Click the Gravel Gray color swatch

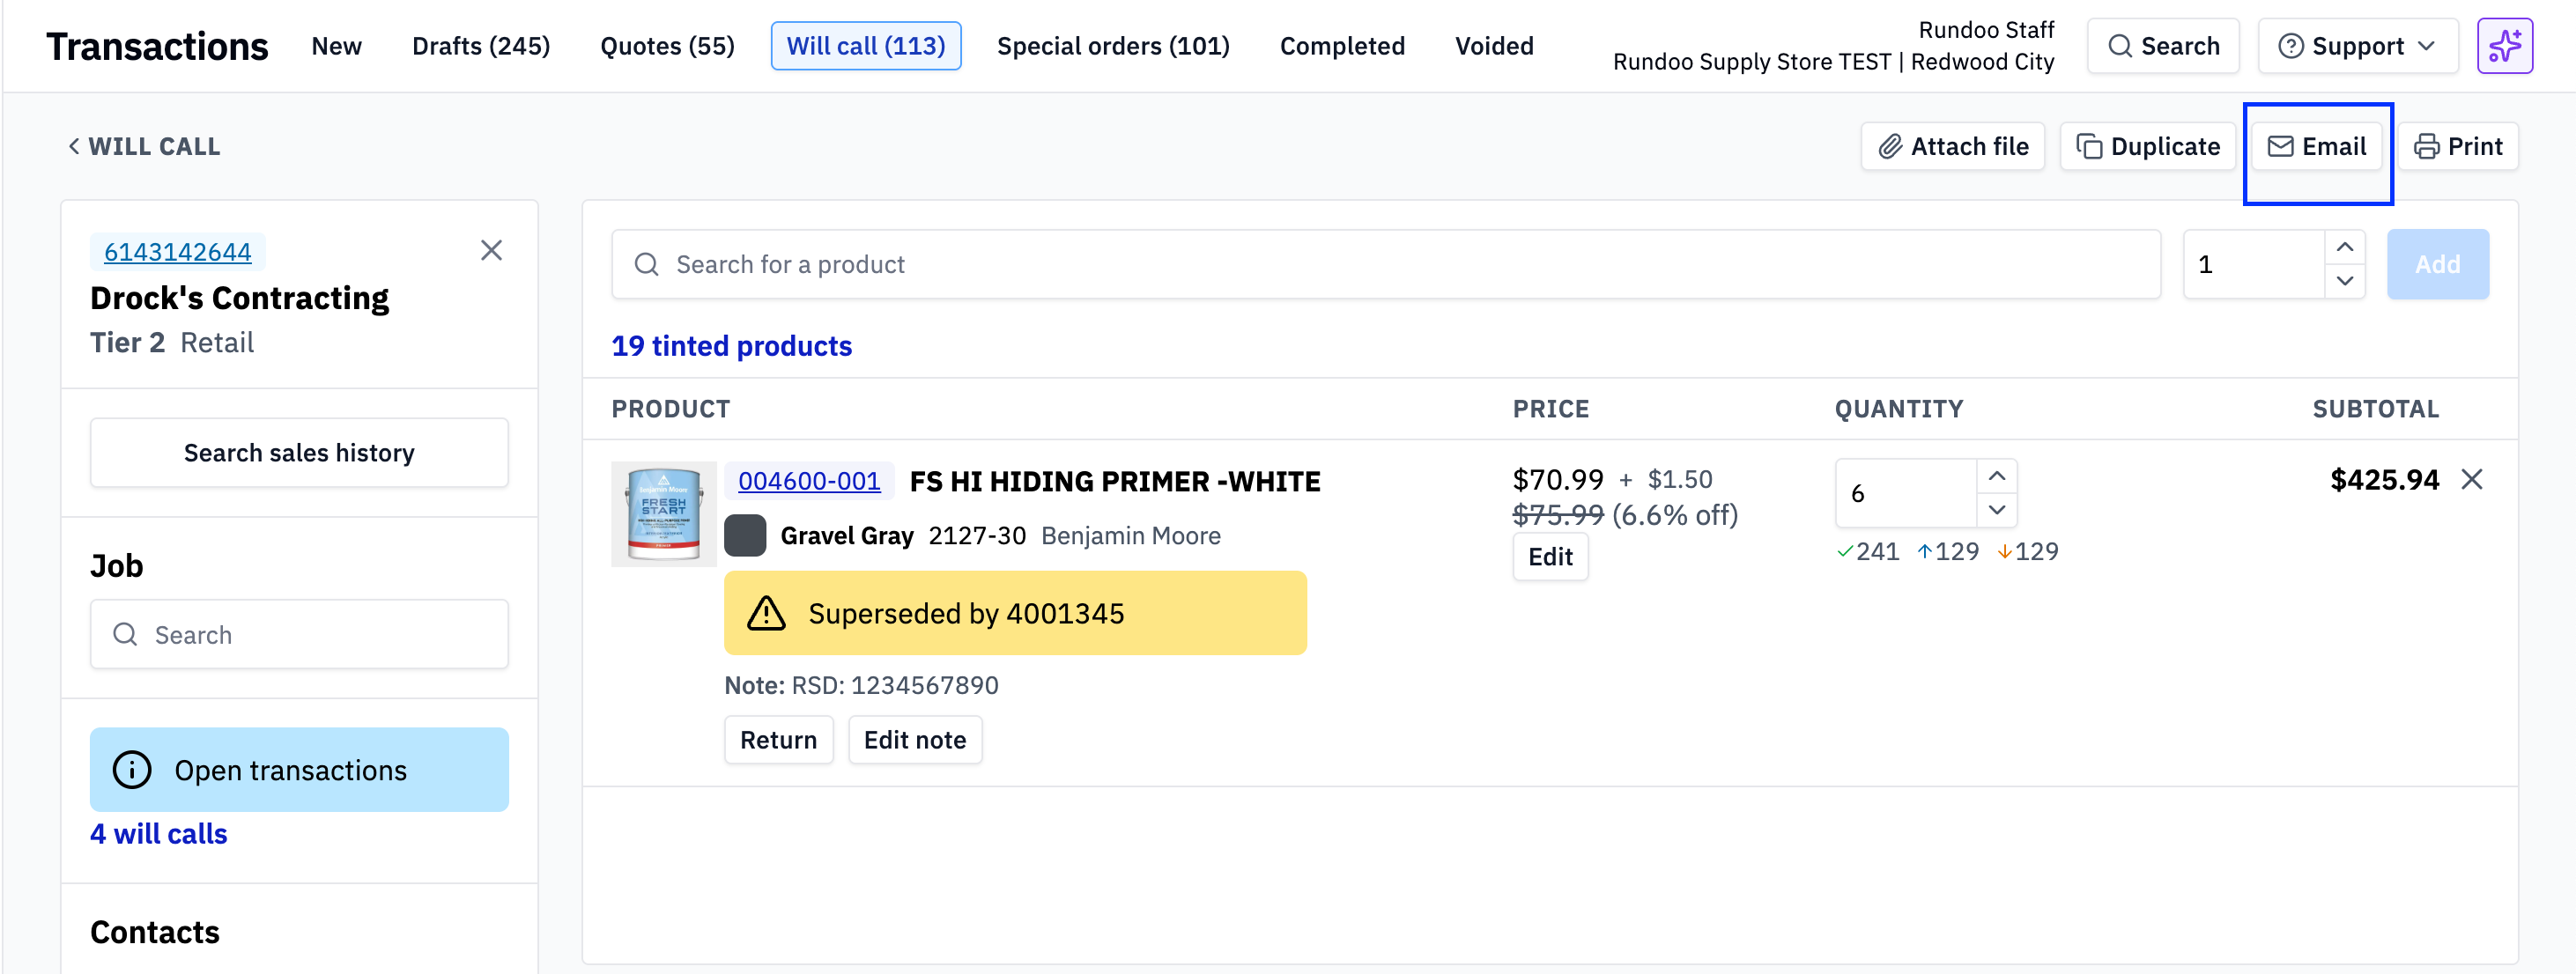[745, 535]
